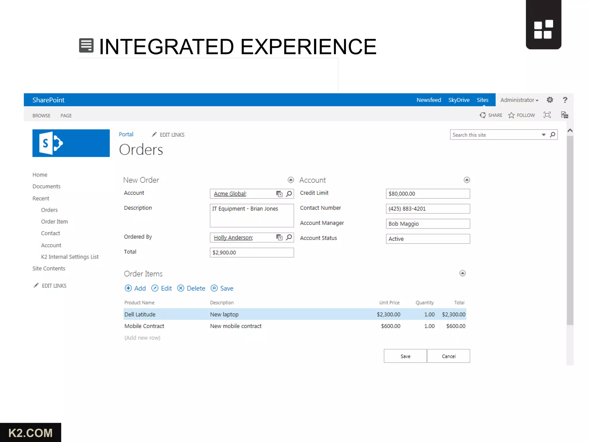Open Home in the left navigation
Screen dimensions: 589x442
40,175
